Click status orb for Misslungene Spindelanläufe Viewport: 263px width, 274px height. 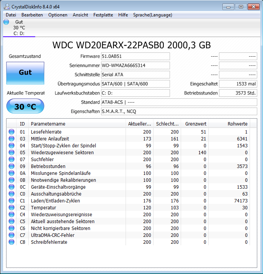[x=11, y=173]
